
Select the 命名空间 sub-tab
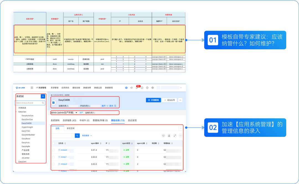pyautogui.click(x=71, y=129)
